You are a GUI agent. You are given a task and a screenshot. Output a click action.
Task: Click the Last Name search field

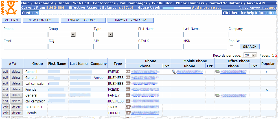[x=205, y=35]
